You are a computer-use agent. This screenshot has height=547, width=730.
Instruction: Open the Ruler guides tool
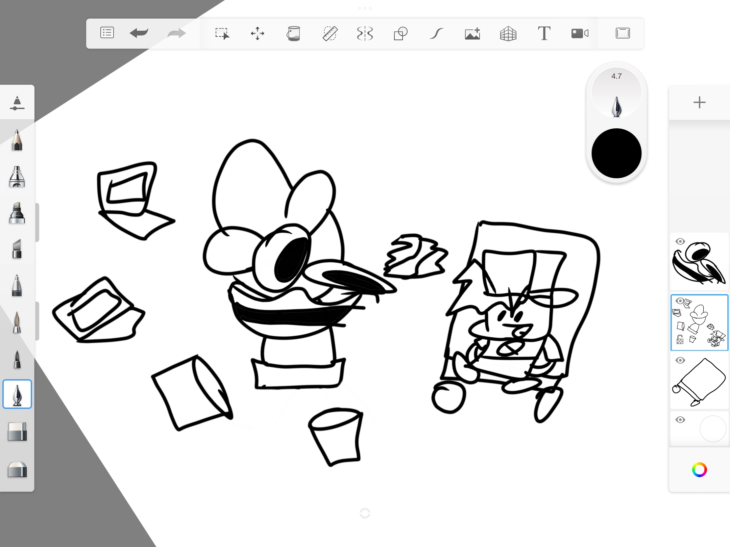pos(330,33)
